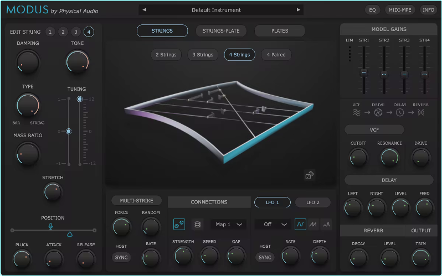Click the triangle pluck marker on Position slider
Viewport: 442px width, 276px height.
70,234
